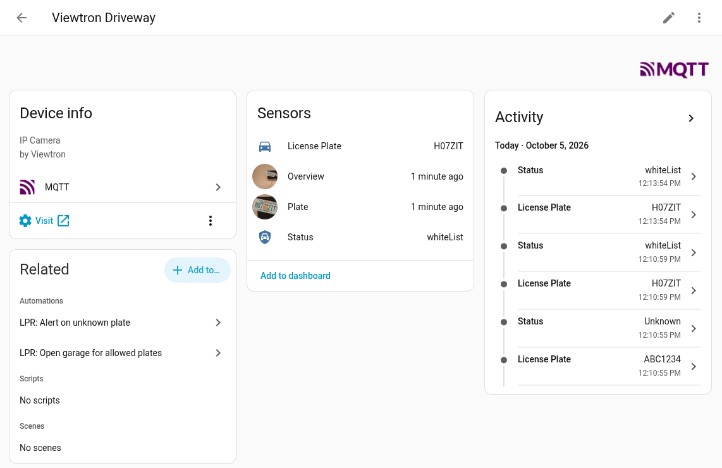722x468 pixels.
Task: Click the Today · October 5, 2026 date
Action: coord(541,145)
